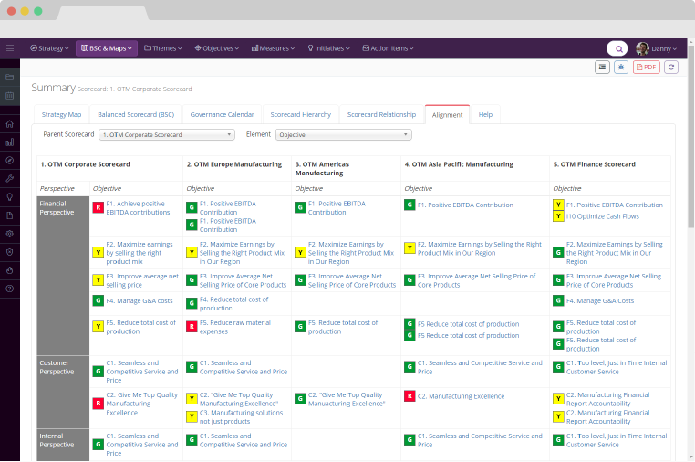Click the bar chart sidebar icon

(10, 142)
